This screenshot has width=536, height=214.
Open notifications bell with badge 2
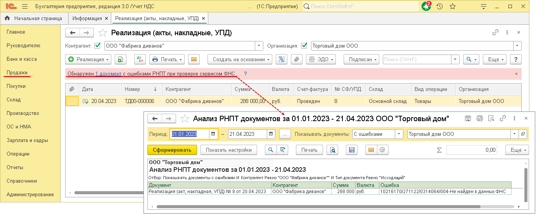427,6
